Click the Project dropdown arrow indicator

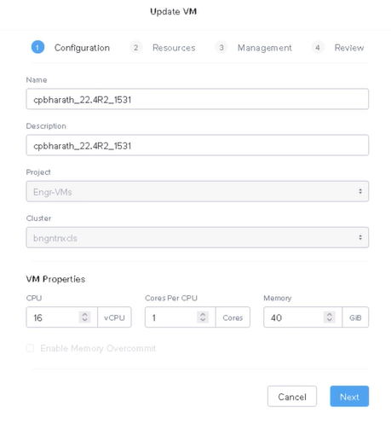click(x=360, y=191)
